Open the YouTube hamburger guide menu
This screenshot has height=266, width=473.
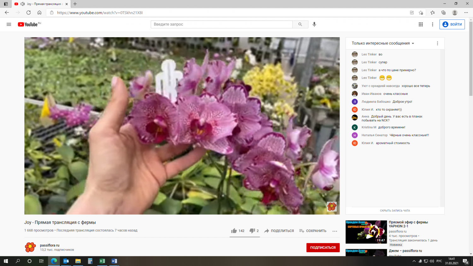pos(9,24)
